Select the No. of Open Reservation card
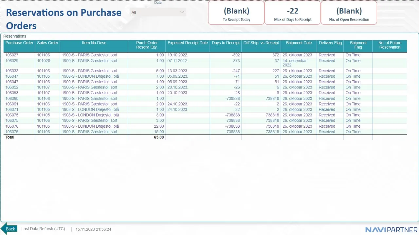Screen dimensions: 419x235 click(x=349, y=13)
